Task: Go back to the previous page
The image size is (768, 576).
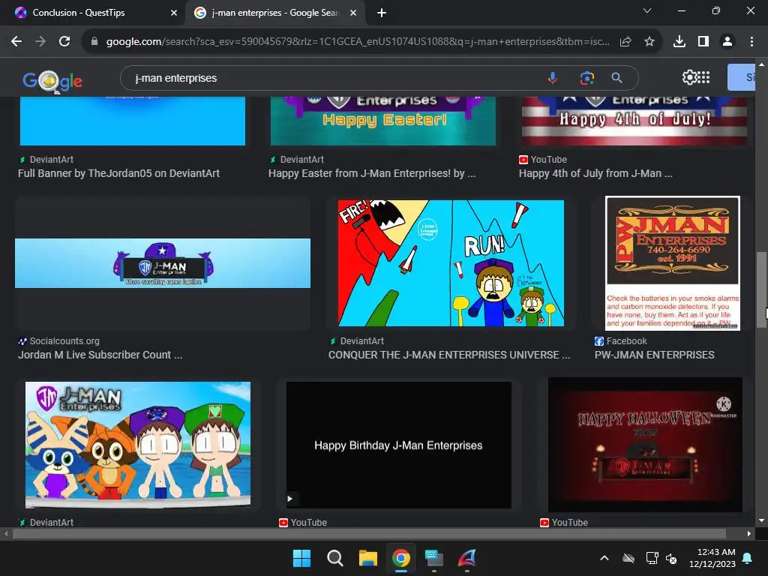Action: (x=16, y=42)
